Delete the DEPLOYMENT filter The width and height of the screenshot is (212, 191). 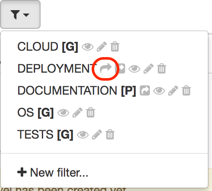tap(162, 68)
